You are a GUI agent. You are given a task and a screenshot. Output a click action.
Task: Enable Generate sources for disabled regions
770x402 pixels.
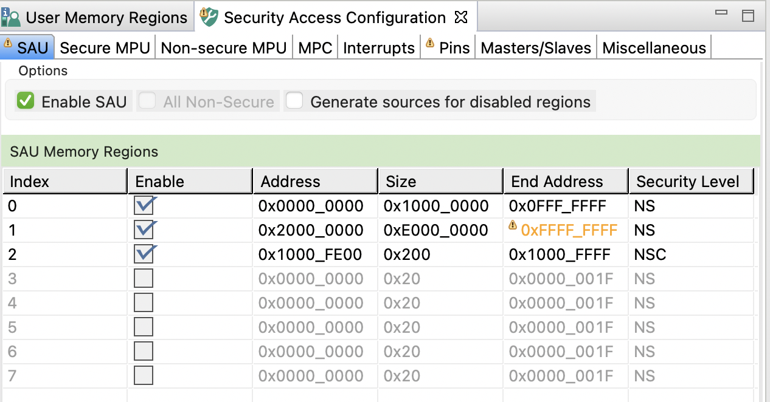(x=294, y=101)
